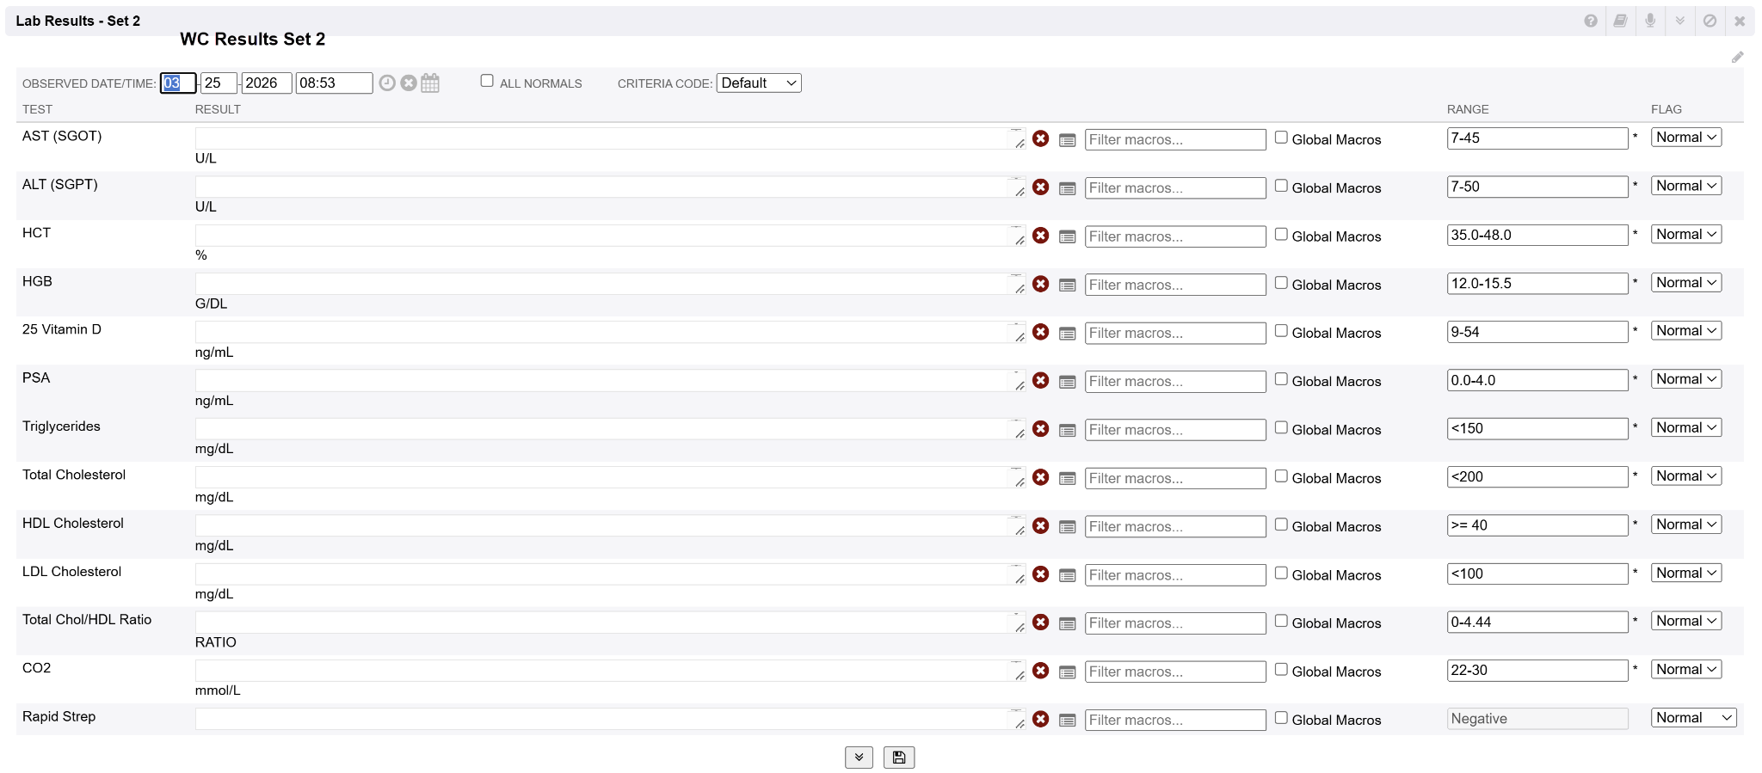Open the Criteria Code dropdown
Screen dimensions: 1762x773
pos(759,83)
